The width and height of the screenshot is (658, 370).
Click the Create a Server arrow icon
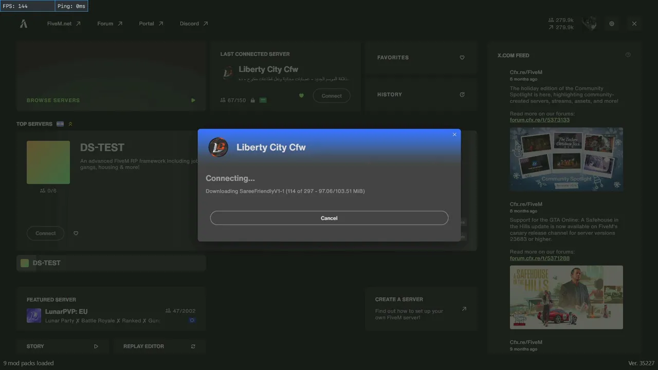[464, 309]
